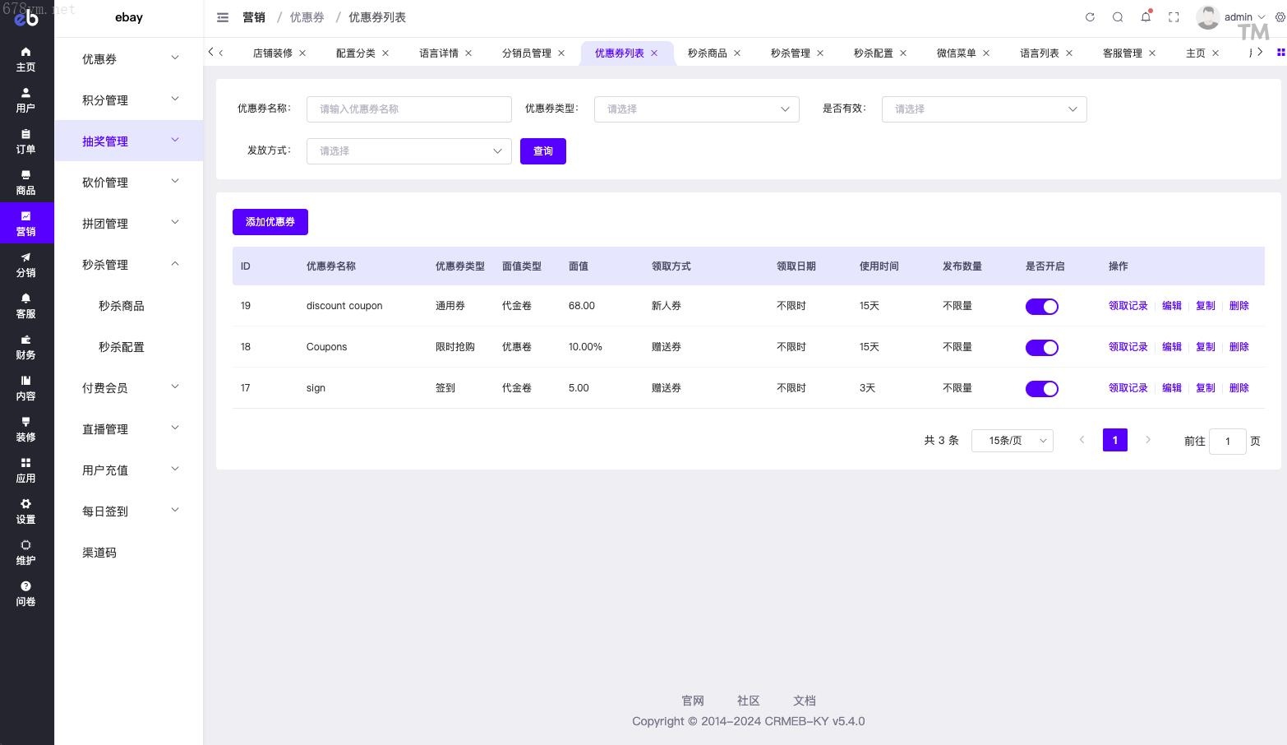Open the 订单 section in left rail
1287x745 pixels.
point(26,141)
